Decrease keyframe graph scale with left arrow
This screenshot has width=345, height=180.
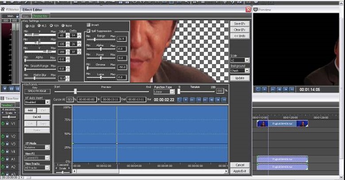56,168
